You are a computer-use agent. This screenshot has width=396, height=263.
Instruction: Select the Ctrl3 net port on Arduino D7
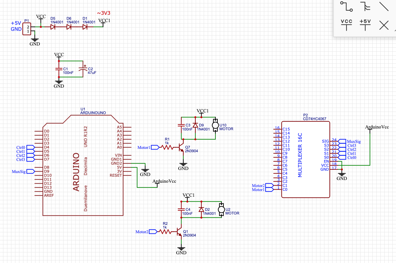point(30,159)
